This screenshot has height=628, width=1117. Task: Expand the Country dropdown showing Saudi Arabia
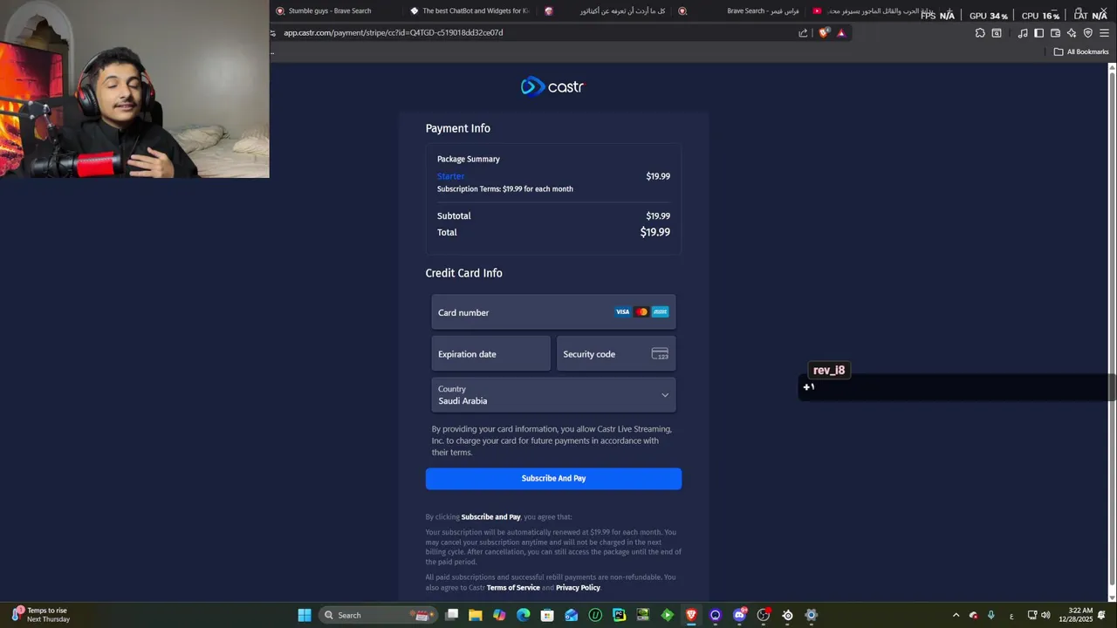coord(553,395)
